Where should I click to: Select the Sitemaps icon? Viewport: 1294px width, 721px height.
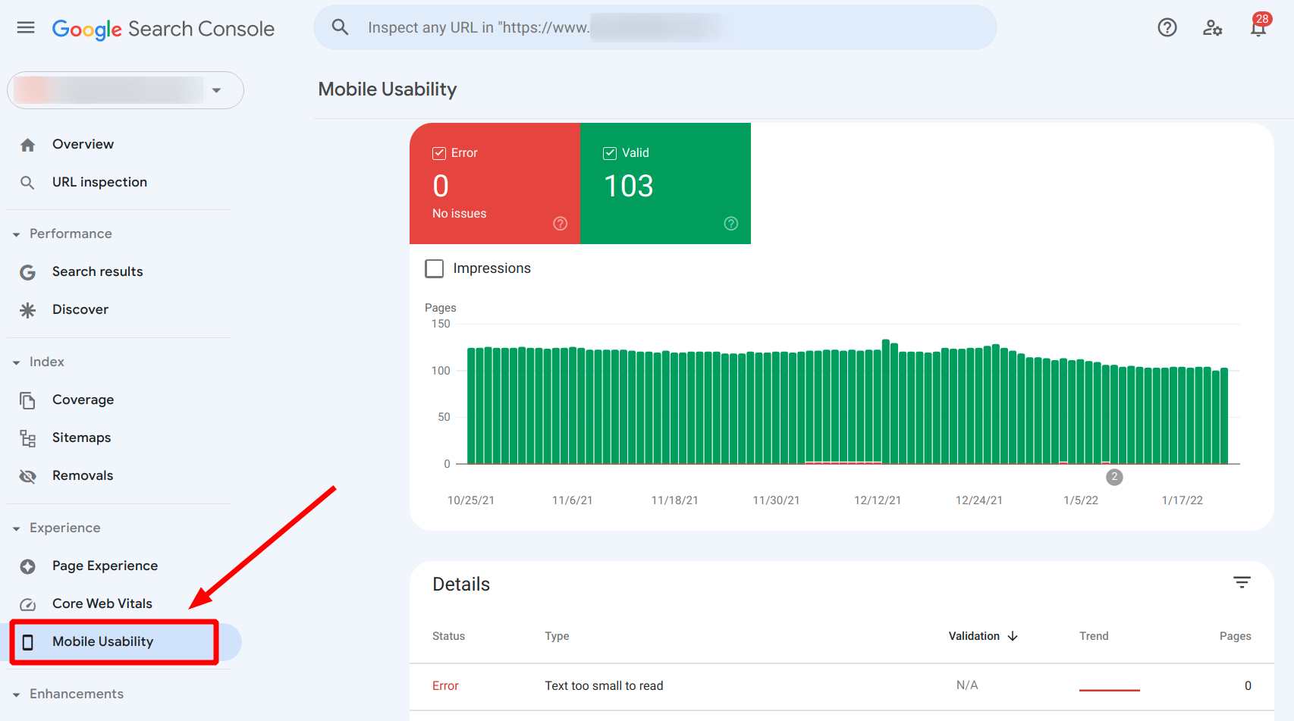tap(27, 437)
